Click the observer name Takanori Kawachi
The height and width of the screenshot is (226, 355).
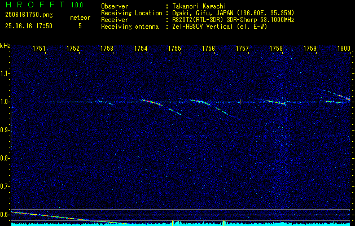tap(199, 6)
